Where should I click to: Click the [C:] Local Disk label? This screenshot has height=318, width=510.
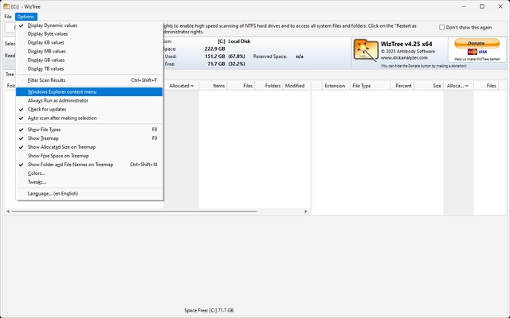tap(234, 41)
